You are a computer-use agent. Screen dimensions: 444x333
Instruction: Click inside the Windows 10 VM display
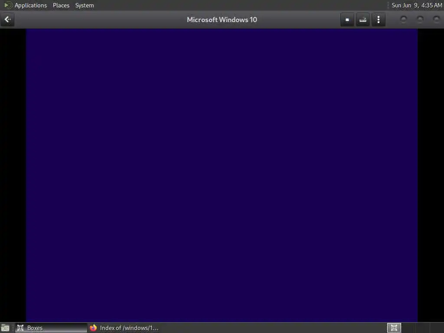(222, 175)
